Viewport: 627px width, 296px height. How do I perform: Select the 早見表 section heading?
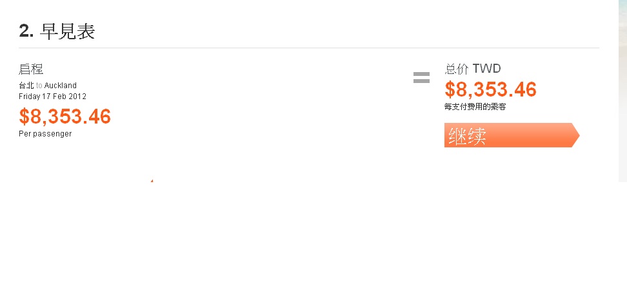click(x=67, y=31)
